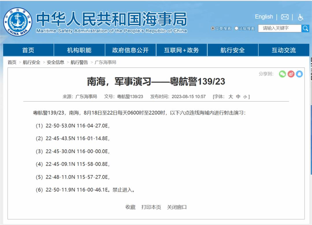Image resolution: width=312 pixels, height=225 pixels.
Task: Open the 机构职能 navigation tab
Action: coord(79,50)
